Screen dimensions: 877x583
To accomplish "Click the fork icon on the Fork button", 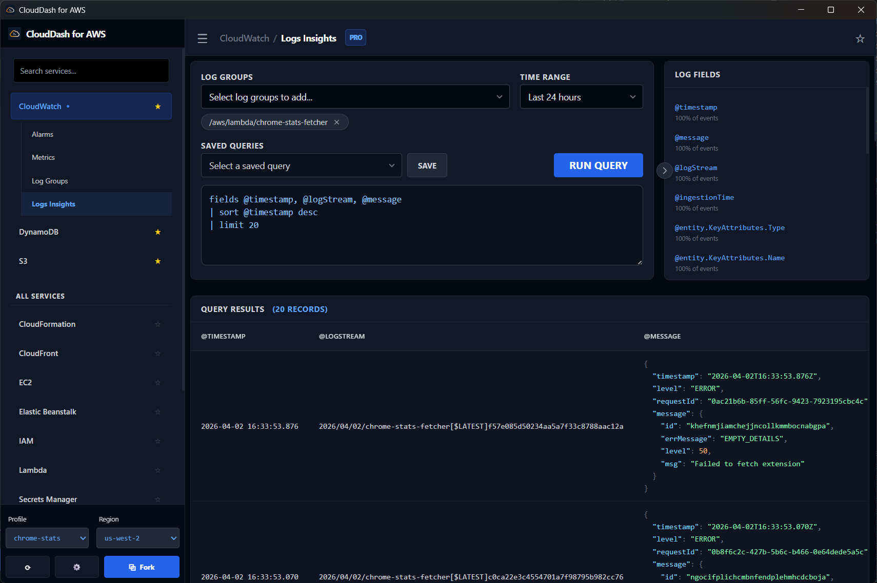I will click(131, 567).
